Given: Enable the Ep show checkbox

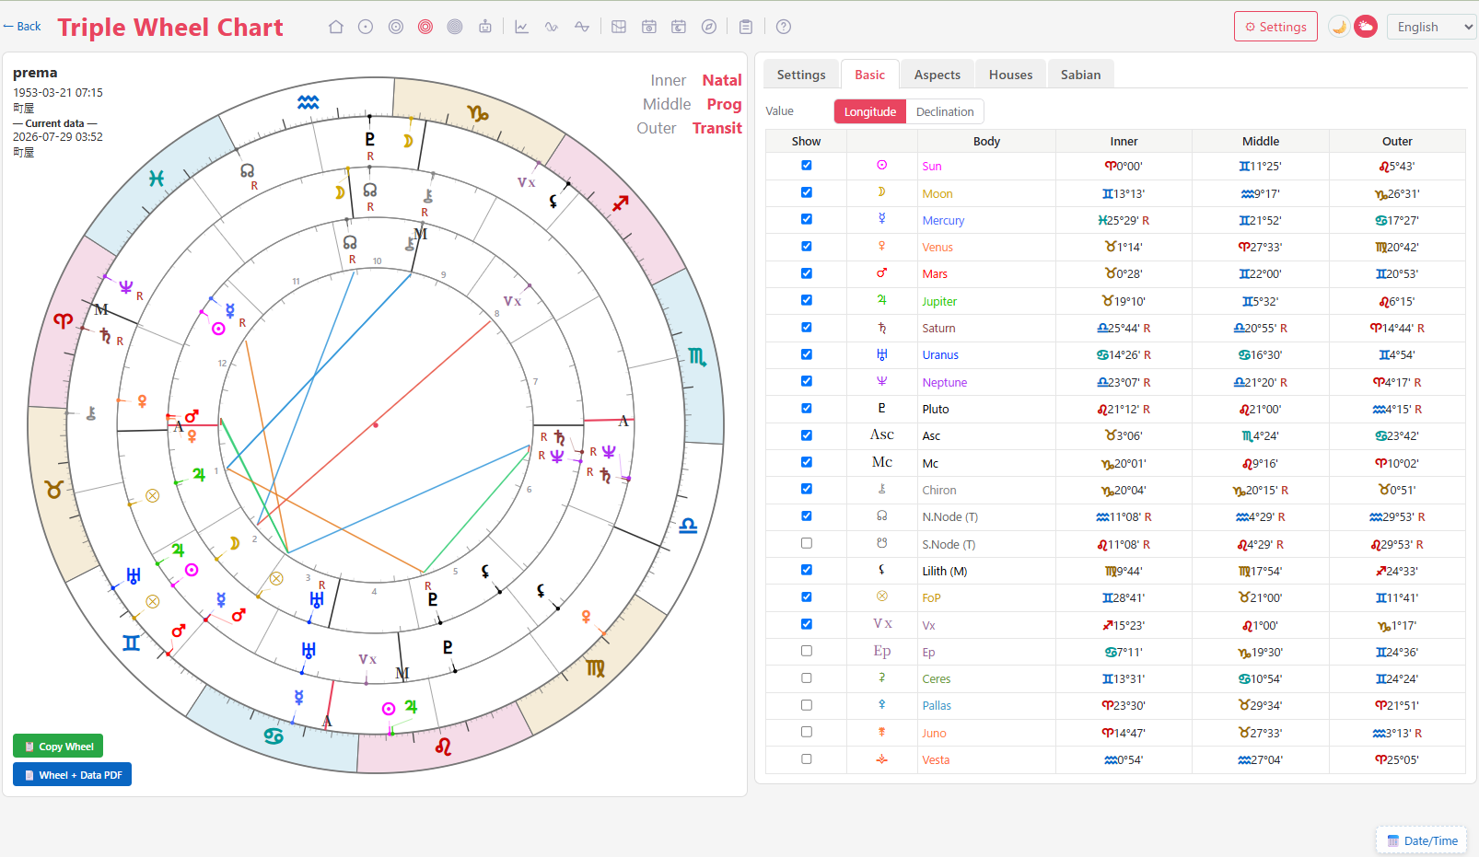Looking at the screenshot, I should [x=806, y=651].
